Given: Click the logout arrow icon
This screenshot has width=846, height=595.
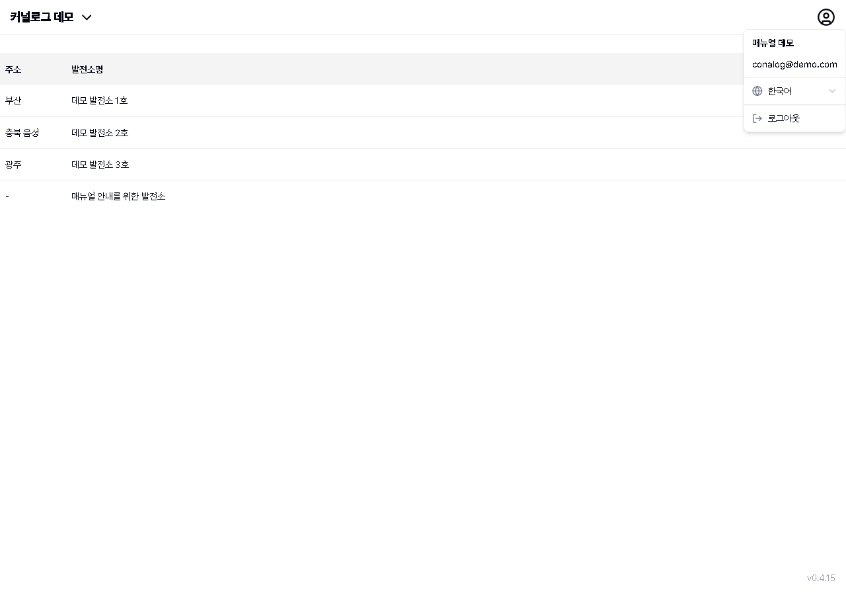Looking at the screenshot, I should click(x=757, y=118).
